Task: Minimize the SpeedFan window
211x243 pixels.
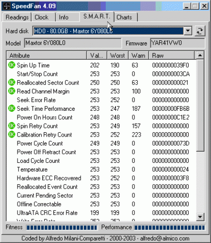Action: [187, 6]
